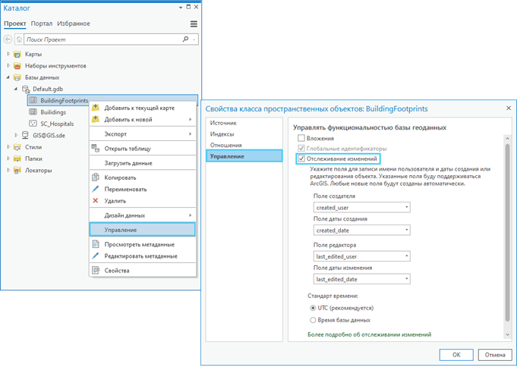Open Отношения page in properties dialog
This screenshot has width=517, height=367.
(x=244, y=145)
